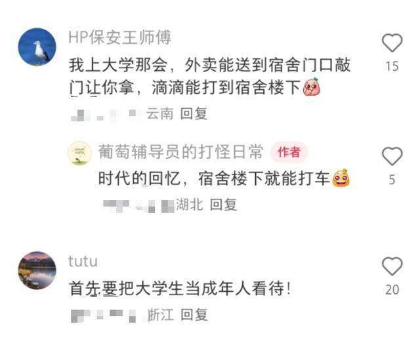Tap the shy peach emoji in first comment
Image resolution: width=420 pixels, height=341 pixels.
coord(311,87)
